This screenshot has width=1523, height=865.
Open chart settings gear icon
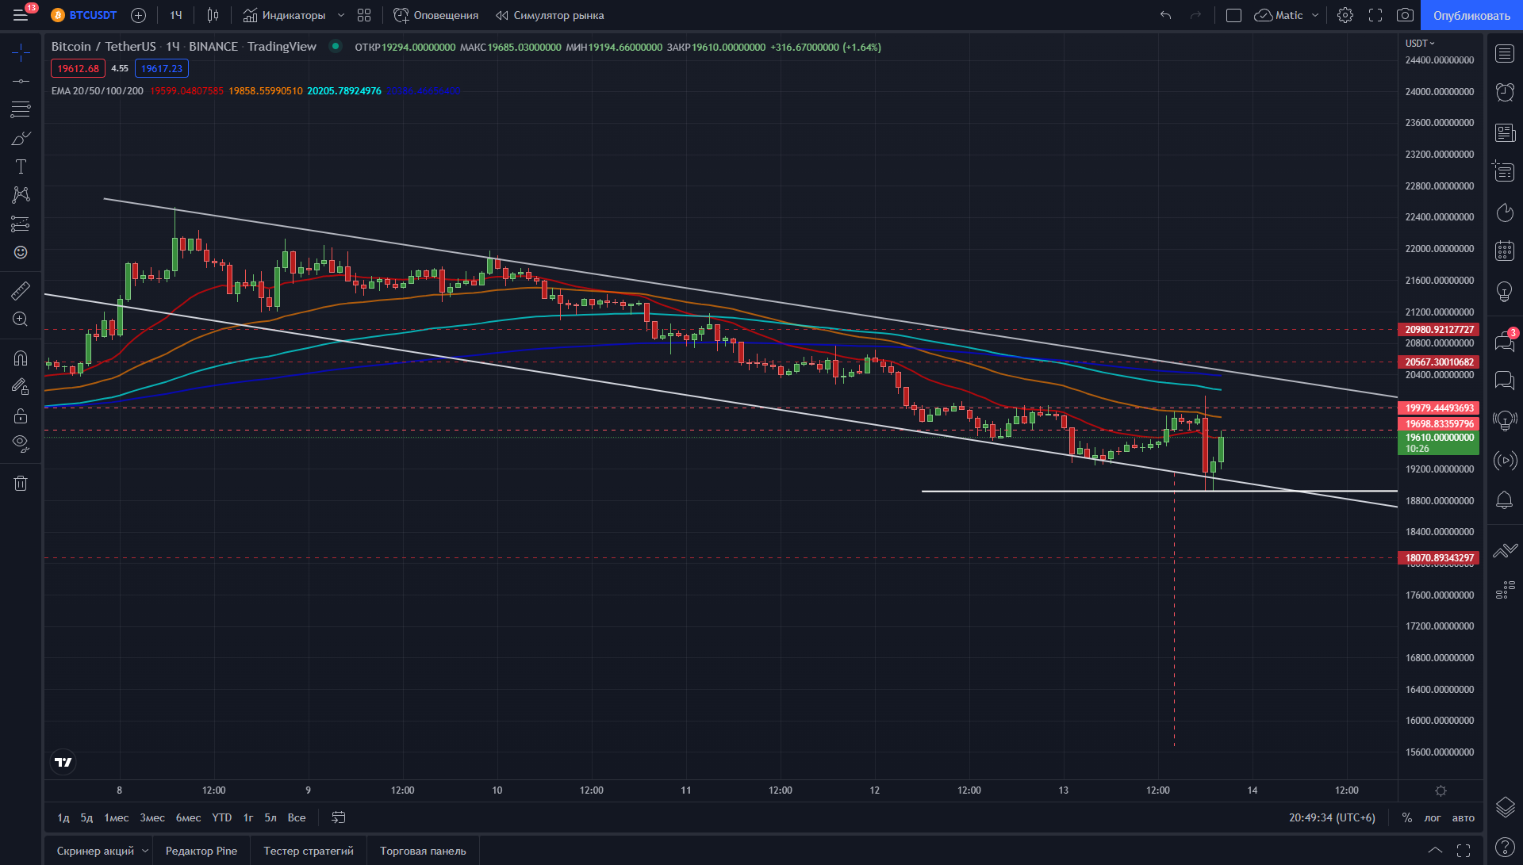(1345, 15)
